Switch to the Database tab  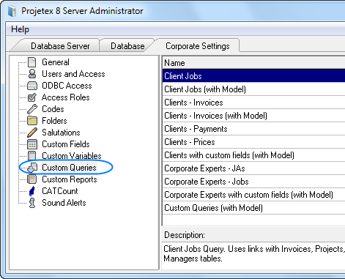[127, 46]
